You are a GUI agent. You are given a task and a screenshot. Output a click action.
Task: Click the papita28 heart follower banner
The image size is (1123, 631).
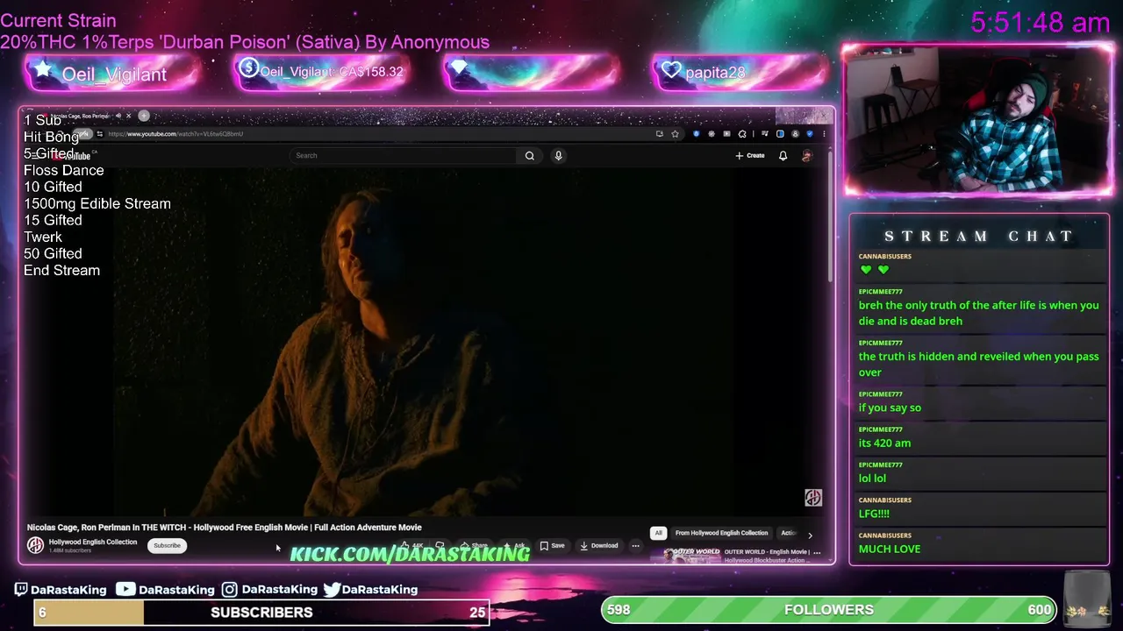click(739, 73)
